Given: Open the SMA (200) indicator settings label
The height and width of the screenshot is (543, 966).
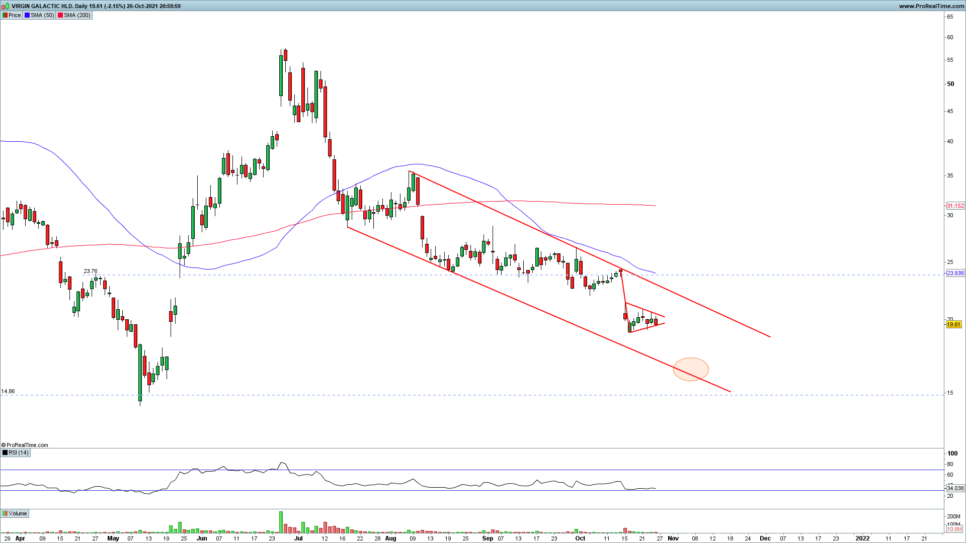Looking at the screenshot, I should pos(76,15).
